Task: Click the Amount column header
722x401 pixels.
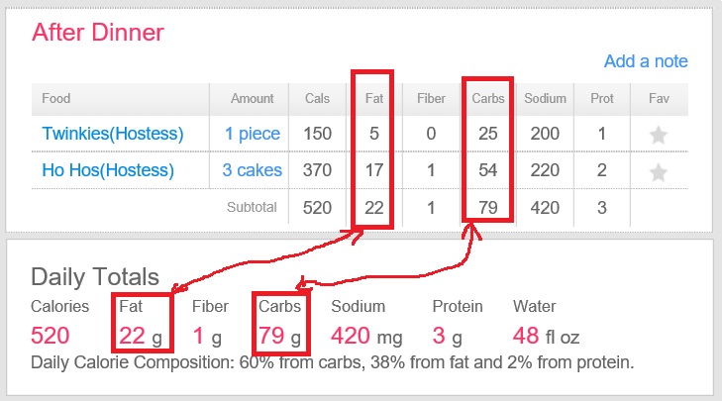Action: pos(252,99)
